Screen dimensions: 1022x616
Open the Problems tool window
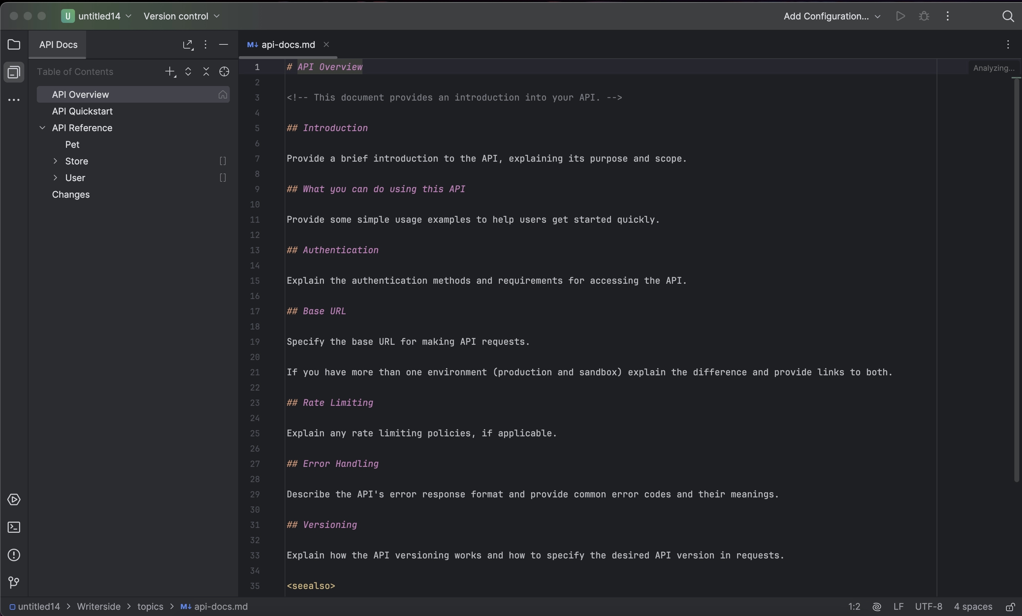coord(14,555)
